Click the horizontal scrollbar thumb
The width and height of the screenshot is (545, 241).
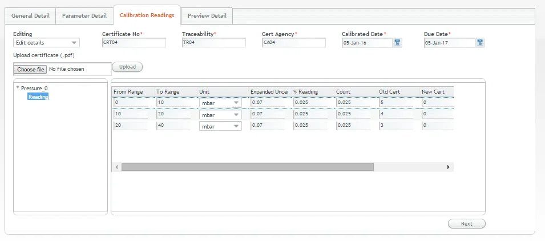tap(248, 167)
